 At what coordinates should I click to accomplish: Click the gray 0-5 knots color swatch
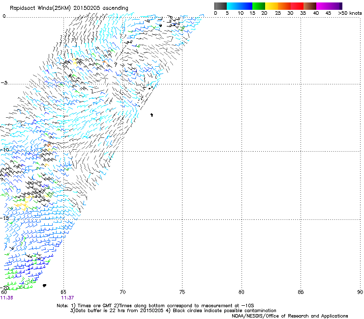pyautogui.click(x=220, y=6)
